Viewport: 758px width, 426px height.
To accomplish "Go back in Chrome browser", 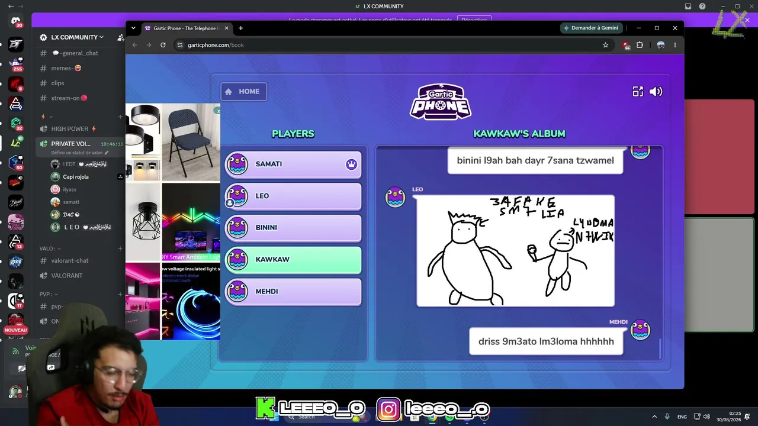I will 134,45.
